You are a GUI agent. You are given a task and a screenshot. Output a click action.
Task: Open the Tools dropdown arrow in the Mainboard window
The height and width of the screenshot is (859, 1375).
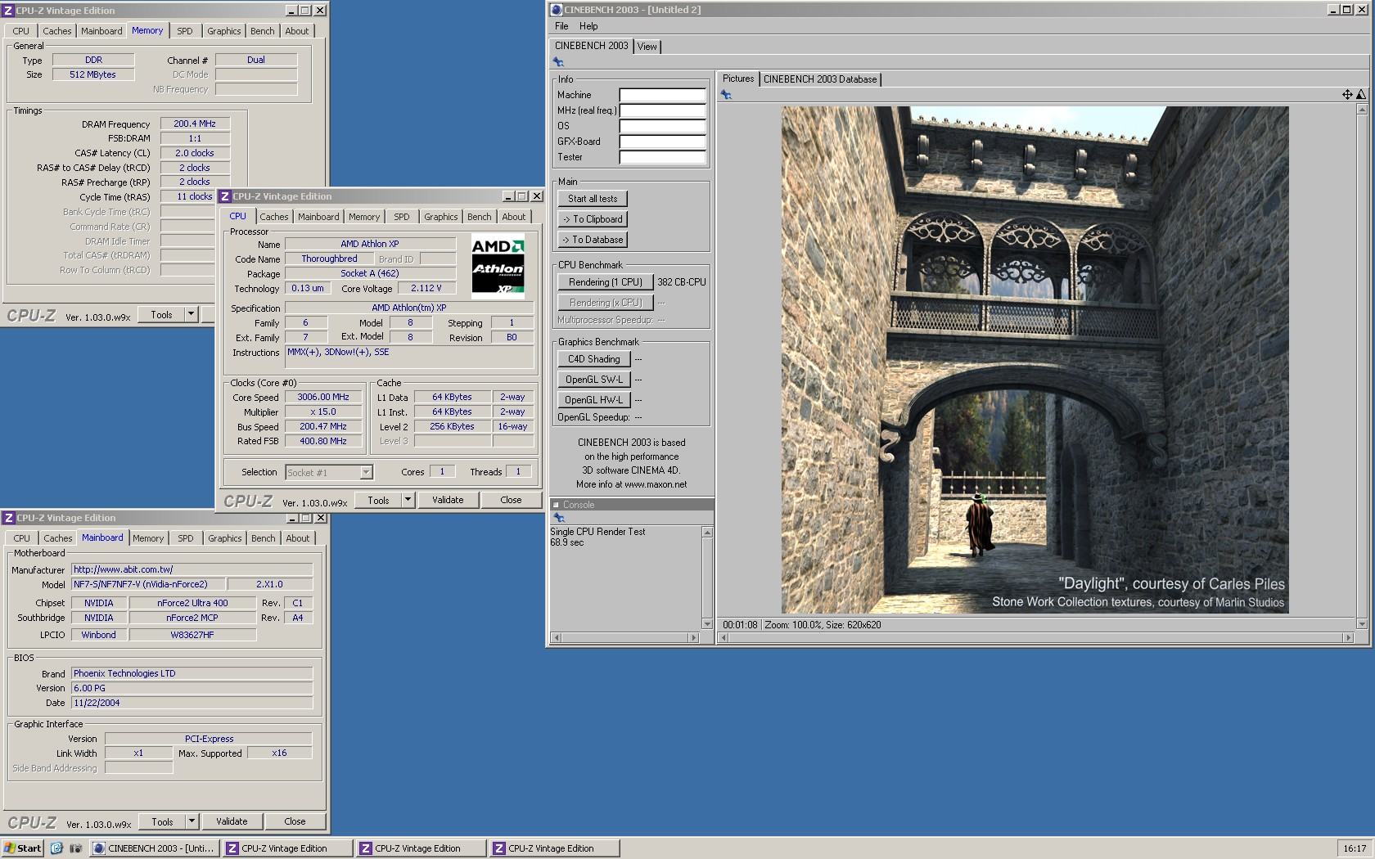pyautogui.click(x=192, y=821)
